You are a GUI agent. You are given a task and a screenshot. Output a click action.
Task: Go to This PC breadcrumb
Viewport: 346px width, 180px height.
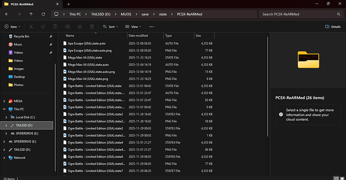pos(75,14)
